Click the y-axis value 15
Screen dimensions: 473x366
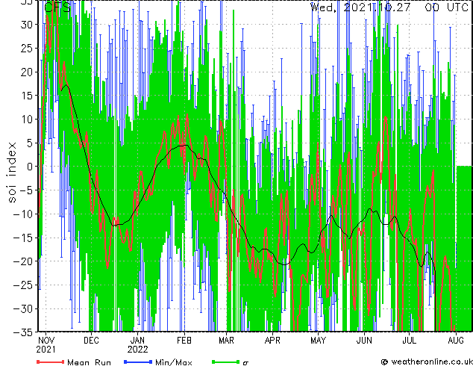click(26, 96)
